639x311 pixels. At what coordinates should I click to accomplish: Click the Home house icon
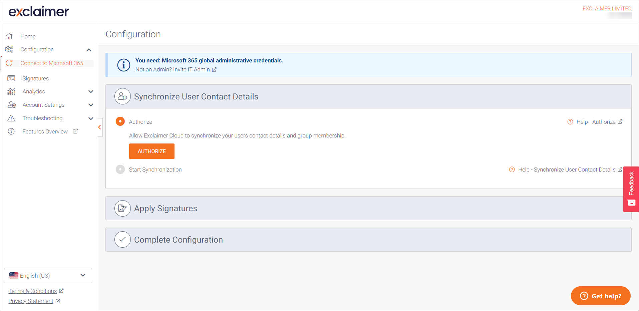9,36
